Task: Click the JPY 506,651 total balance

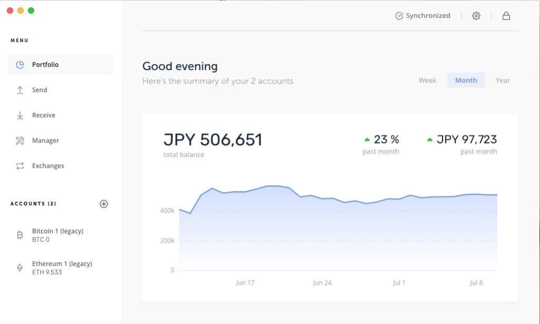Action: [213, 140]
